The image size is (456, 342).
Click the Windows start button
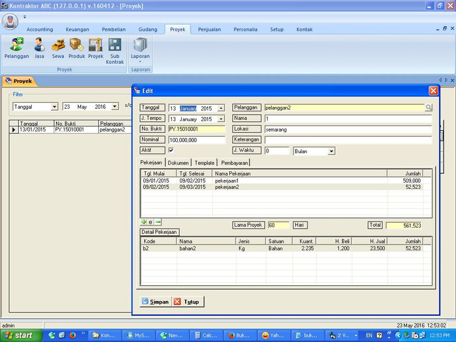point(20,335)
